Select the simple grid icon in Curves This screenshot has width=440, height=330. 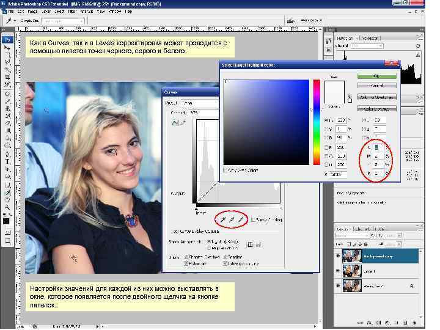[x=250, y=244]
